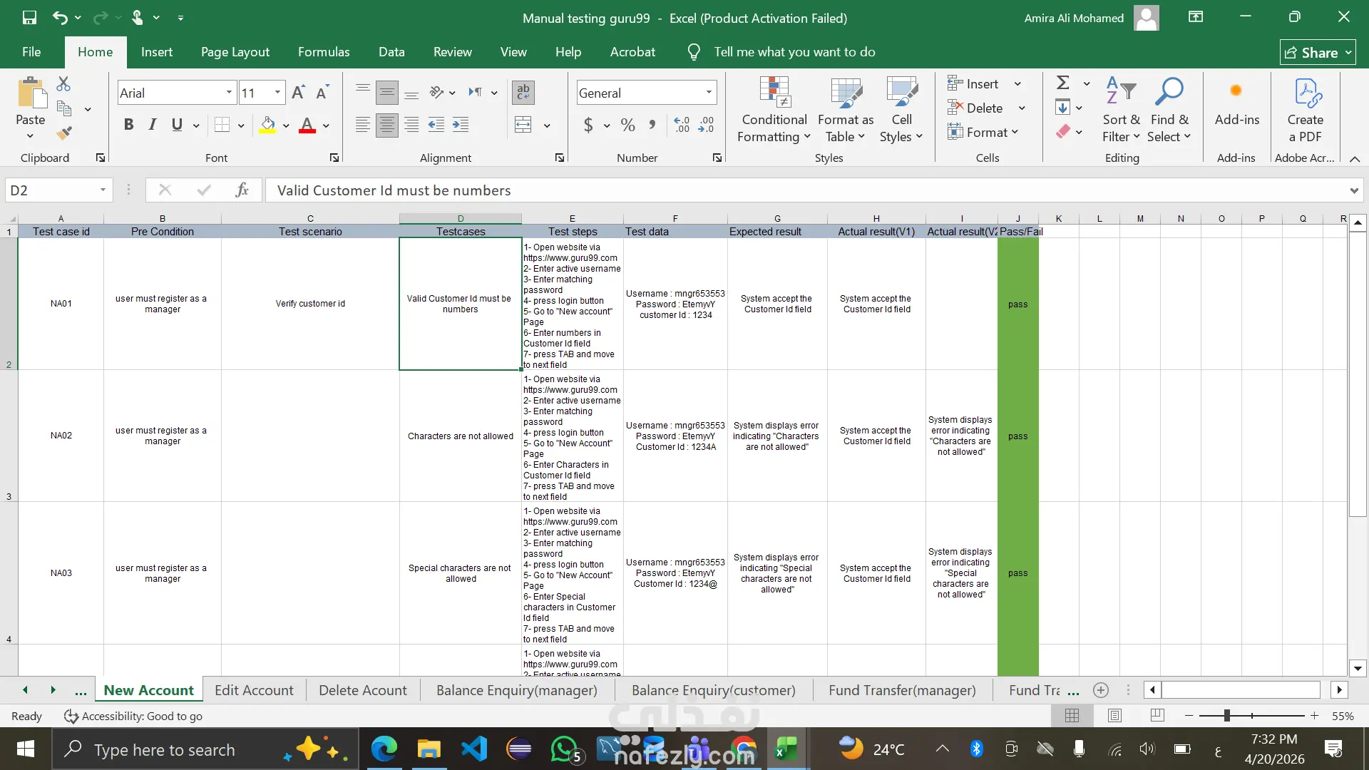Toggle Italic formatting
This screenshot has height=770, width=1369.
(153, 125)
